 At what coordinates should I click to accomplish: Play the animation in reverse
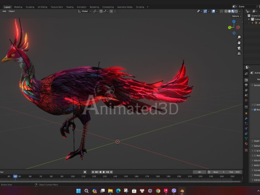pos(100,172)
